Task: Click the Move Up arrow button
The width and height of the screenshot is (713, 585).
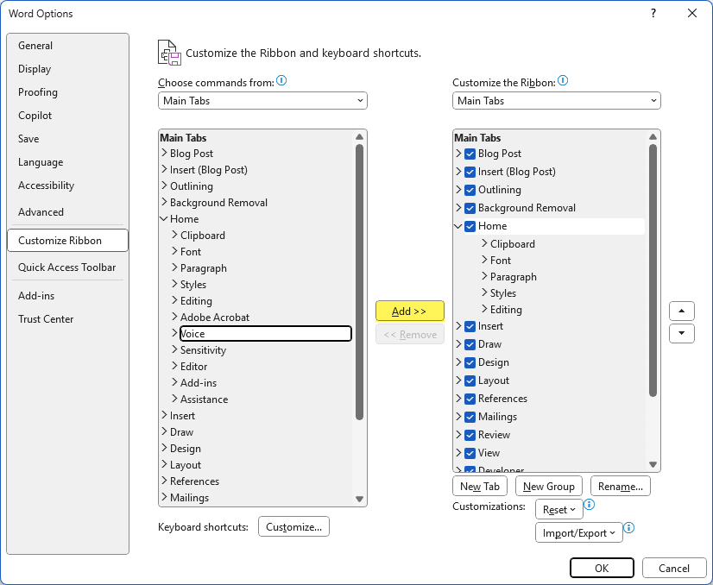Action: pos(681,311)
